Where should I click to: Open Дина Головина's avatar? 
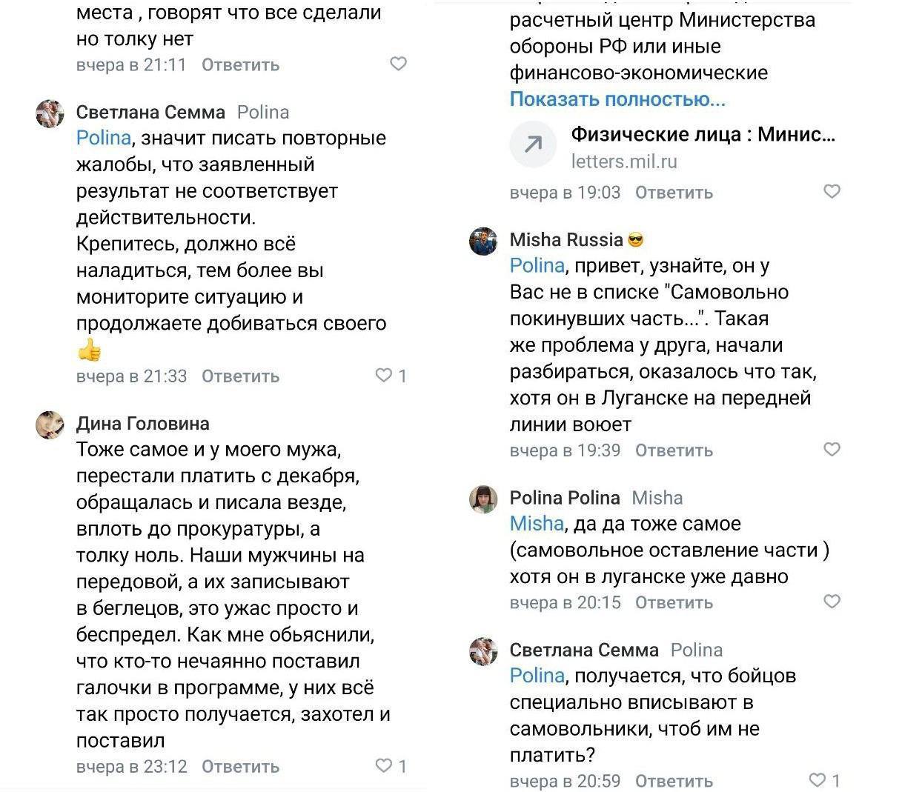pos(50,425)
